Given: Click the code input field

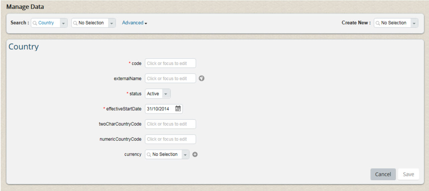Looking at the screenshot, I should (x=170, y=63).
